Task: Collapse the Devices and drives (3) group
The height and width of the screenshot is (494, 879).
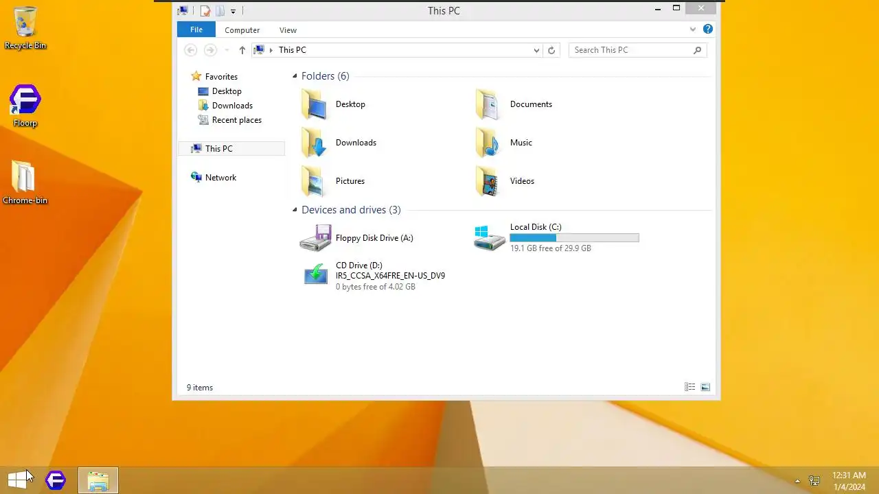Action: 295,210
